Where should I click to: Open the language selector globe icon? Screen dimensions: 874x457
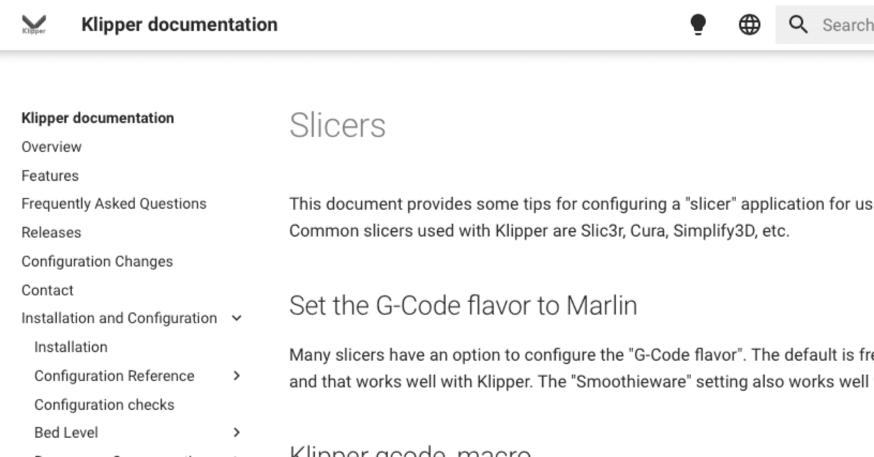click(749, 25)
